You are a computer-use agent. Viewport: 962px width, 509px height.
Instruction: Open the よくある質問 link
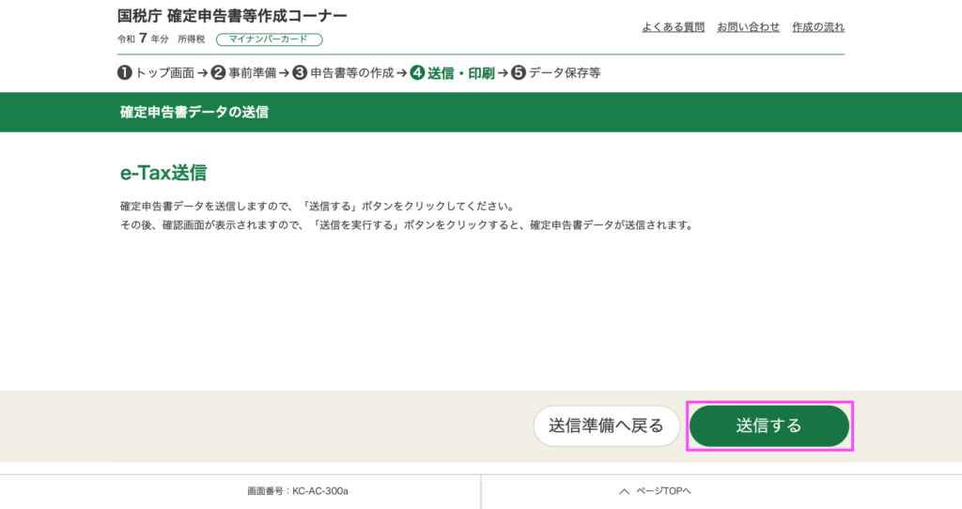pos(673,27)
